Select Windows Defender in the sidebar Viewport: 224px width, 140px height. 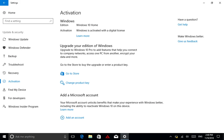point(20,48)
